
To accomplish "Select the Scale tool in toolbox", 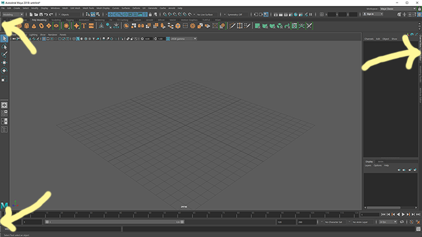I will tap(4, 79).
